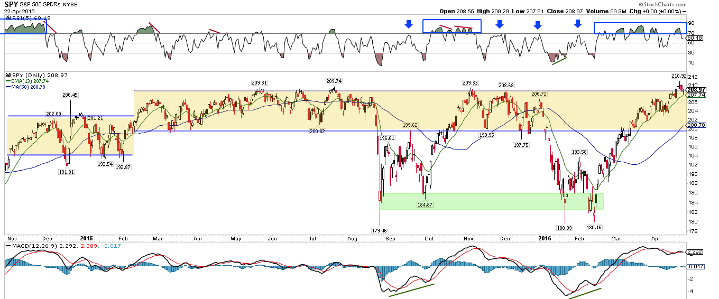Click the '208.68' price label

[506, 85]
